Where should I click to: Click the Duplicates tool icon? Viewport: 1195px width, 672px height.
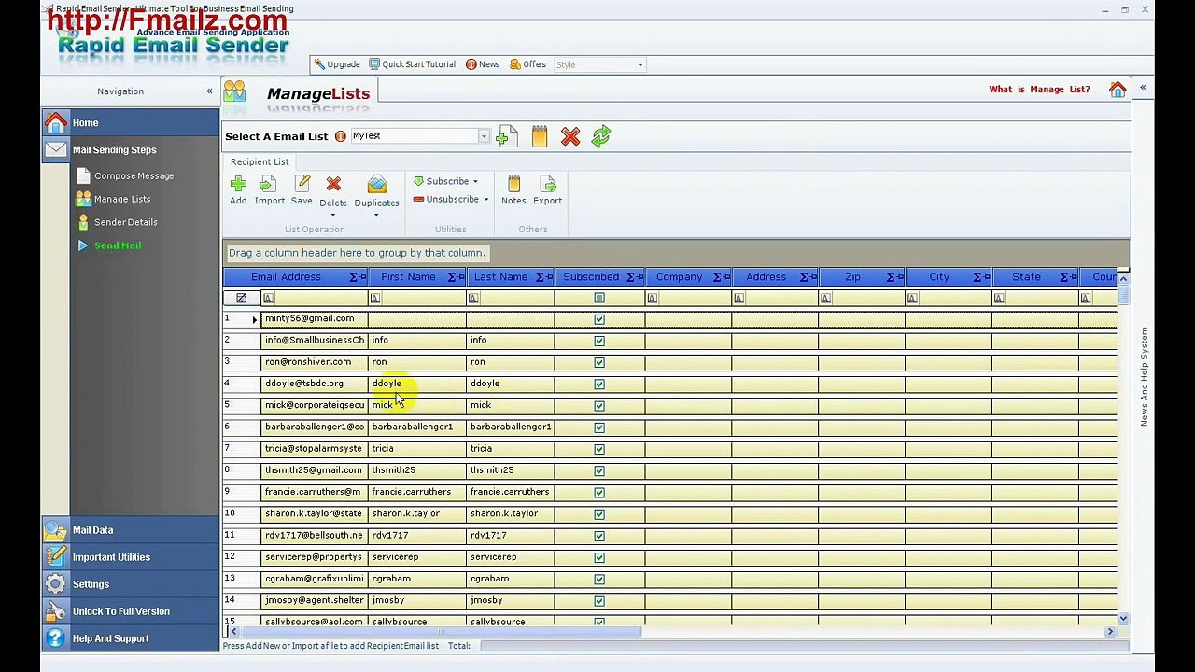(376, 185)
